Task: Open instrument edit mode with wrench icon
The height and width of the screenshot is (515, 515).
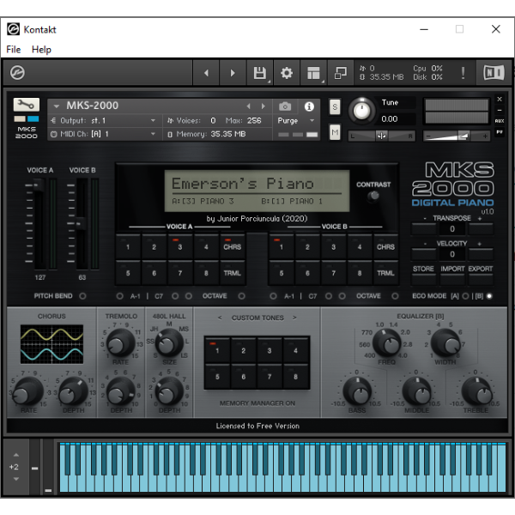Action: [x=27, y=105]
